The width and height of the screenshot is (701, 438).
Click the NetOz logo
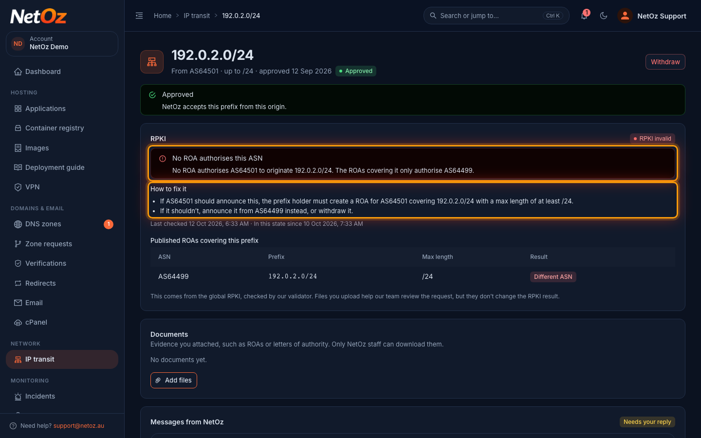pyautogui.click(x=38, y=16)
